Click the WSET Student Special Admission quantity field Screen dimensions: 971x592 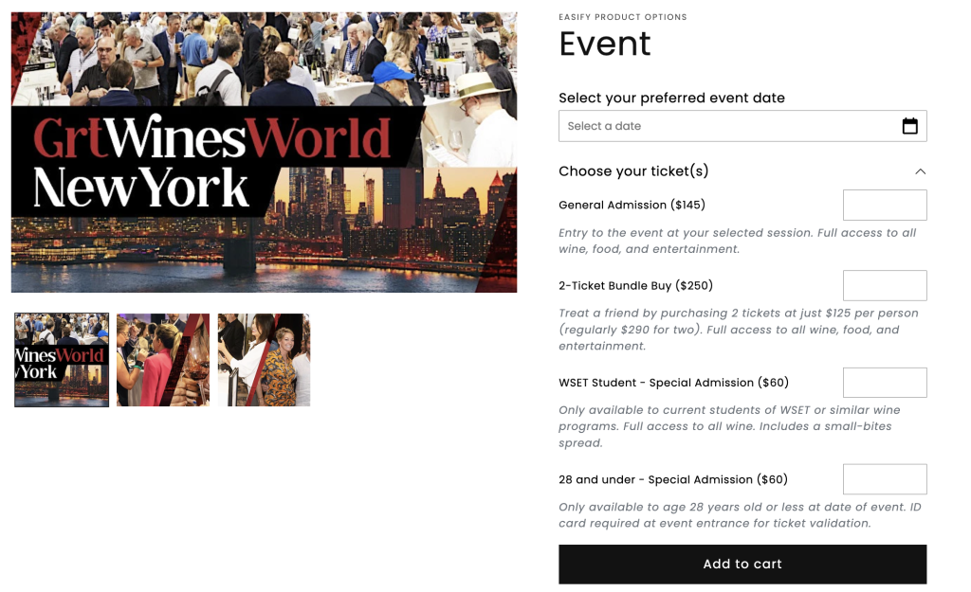pos(885,383)
